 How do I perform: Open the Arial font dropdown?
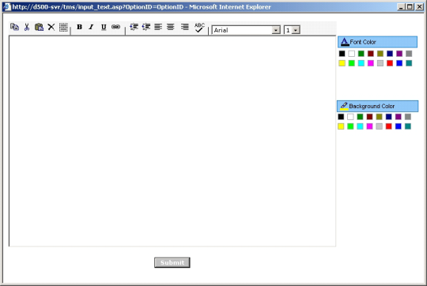click(246, 30)
